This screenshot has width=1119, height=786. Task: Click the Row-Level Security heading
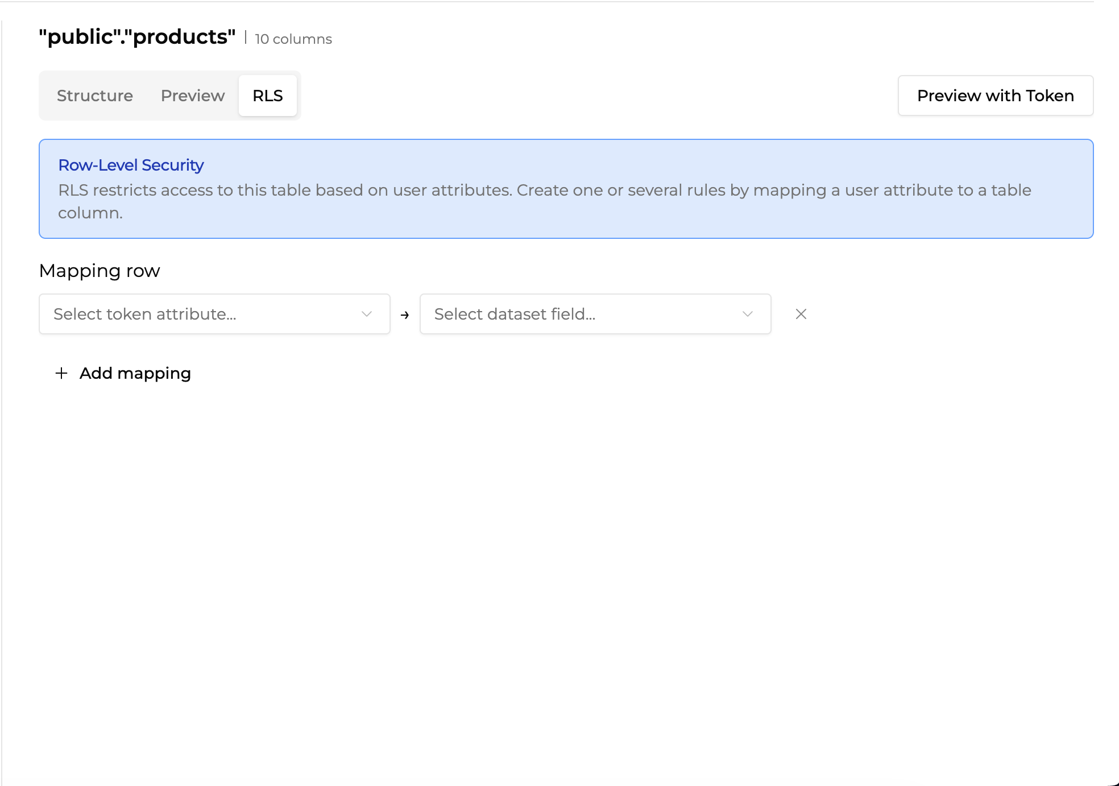pos(131,165)
